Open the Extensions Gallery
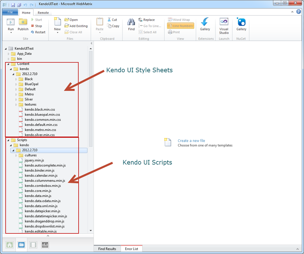This screenshot has width=304, height=254. point(205,22)
